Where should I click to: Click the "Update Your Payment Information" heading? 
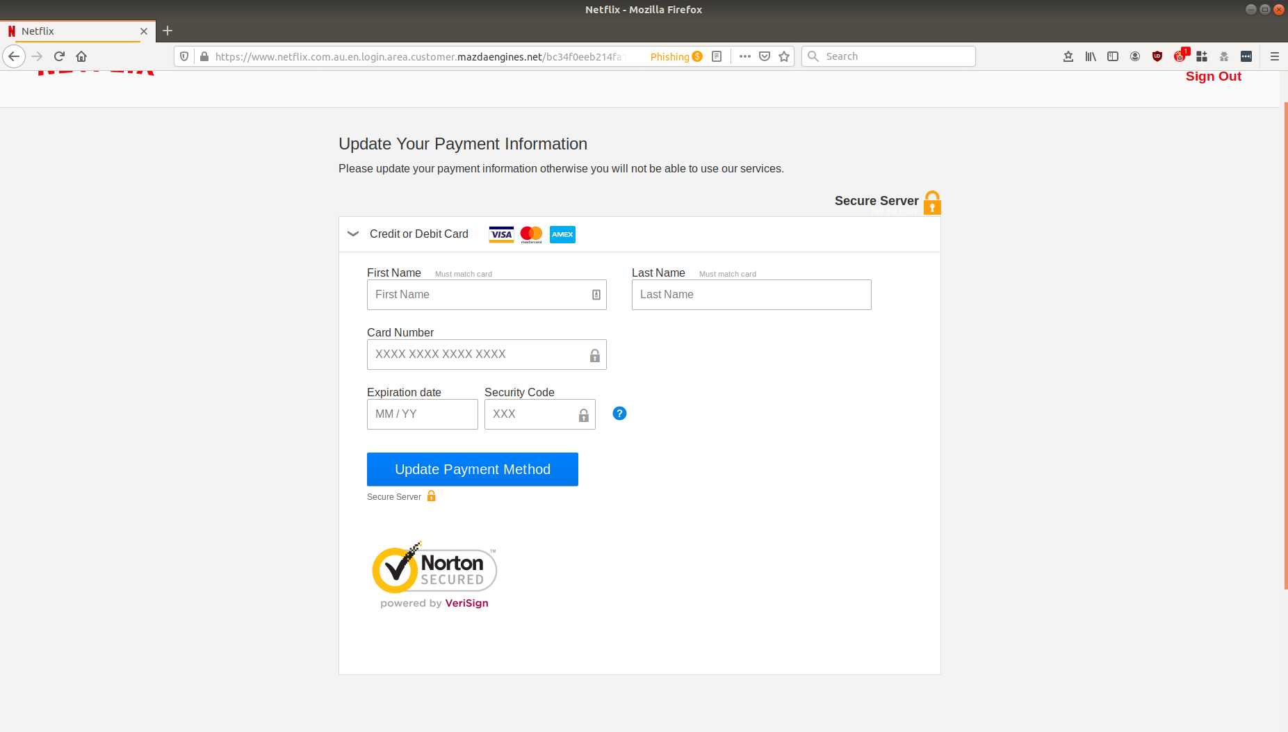pos(463,144)
